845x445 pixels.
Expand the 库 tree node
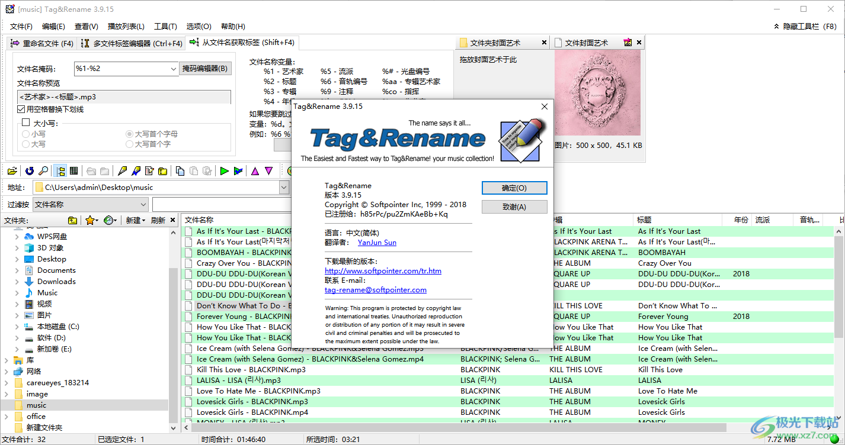7,360
